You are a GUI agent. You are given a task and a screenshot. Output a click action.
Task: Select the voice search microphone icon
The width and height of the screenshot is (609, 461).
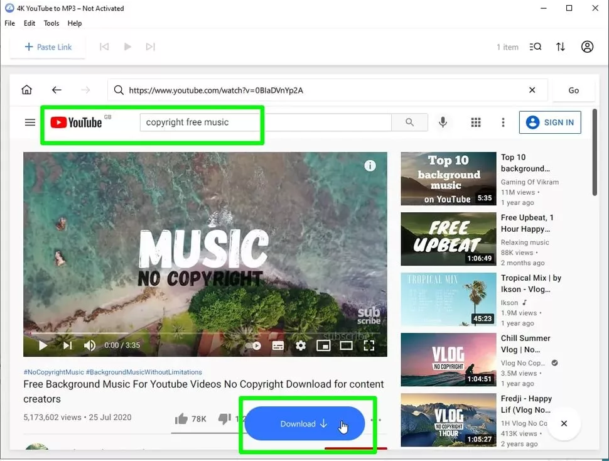coord(443,122)
